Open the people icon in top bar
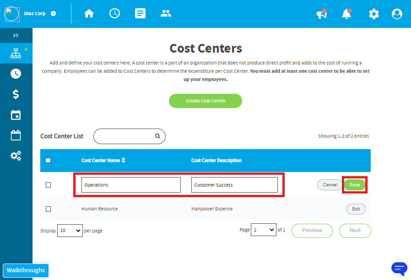Image resolution: width=411 pixels, height=280 pixels. [166, 13]
